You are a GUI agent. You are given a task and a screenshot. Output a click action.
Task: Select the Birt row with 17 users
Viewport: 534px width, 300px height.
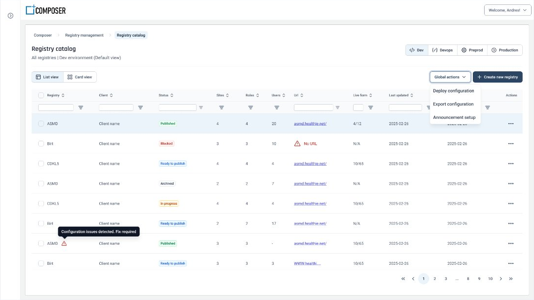point(41,223)
